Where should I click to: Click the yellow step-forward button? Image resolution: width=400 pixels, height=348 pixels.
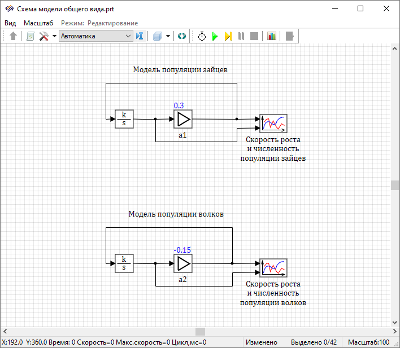(x=228, y=36)
